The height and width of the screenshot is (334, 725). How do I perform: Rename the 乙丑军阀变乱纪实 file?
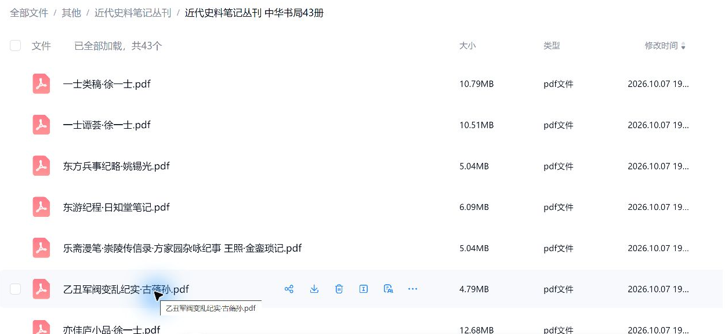pyautogui.click(x=364, y=289)
